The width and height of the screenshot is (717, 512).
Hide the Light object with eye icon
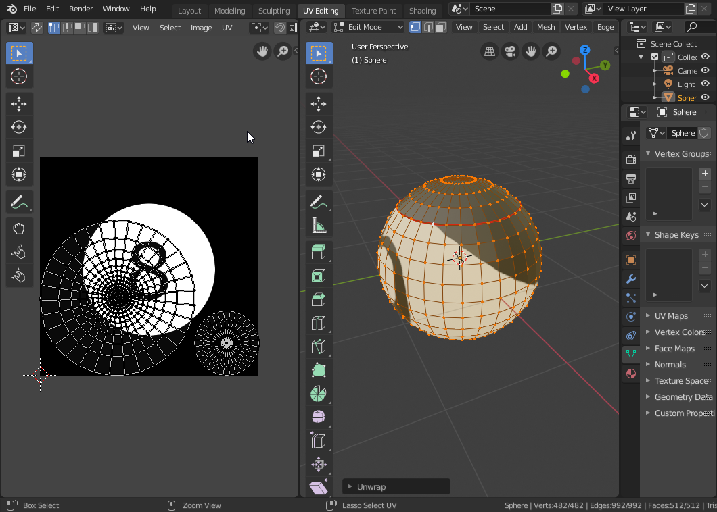706,84
